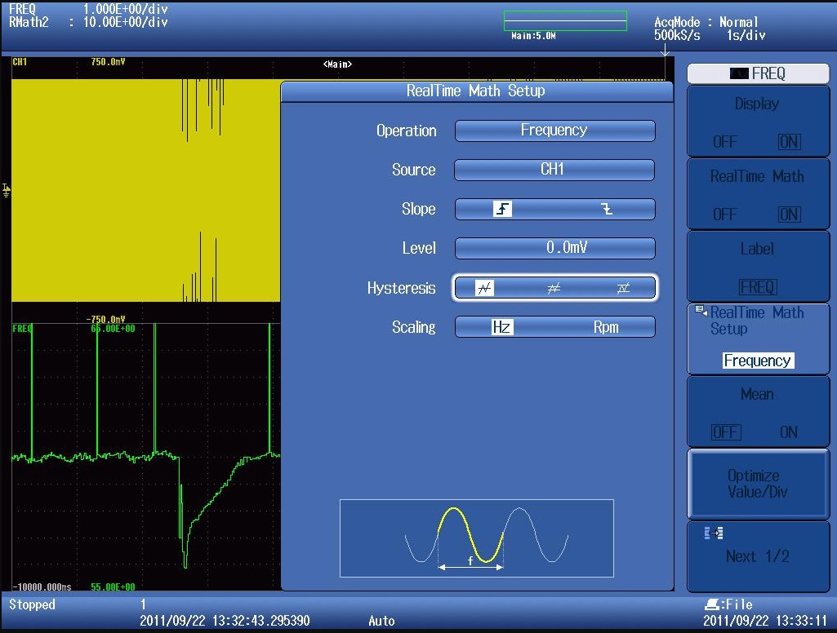Open the RealTime Math Setup menu item

point(757,338)
